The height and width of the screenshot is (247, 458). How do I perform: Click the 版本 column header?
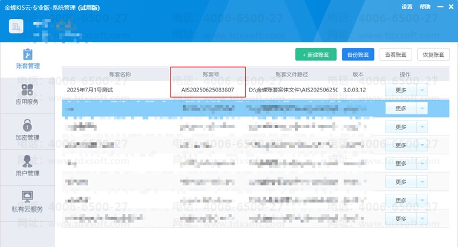[358, 74]
